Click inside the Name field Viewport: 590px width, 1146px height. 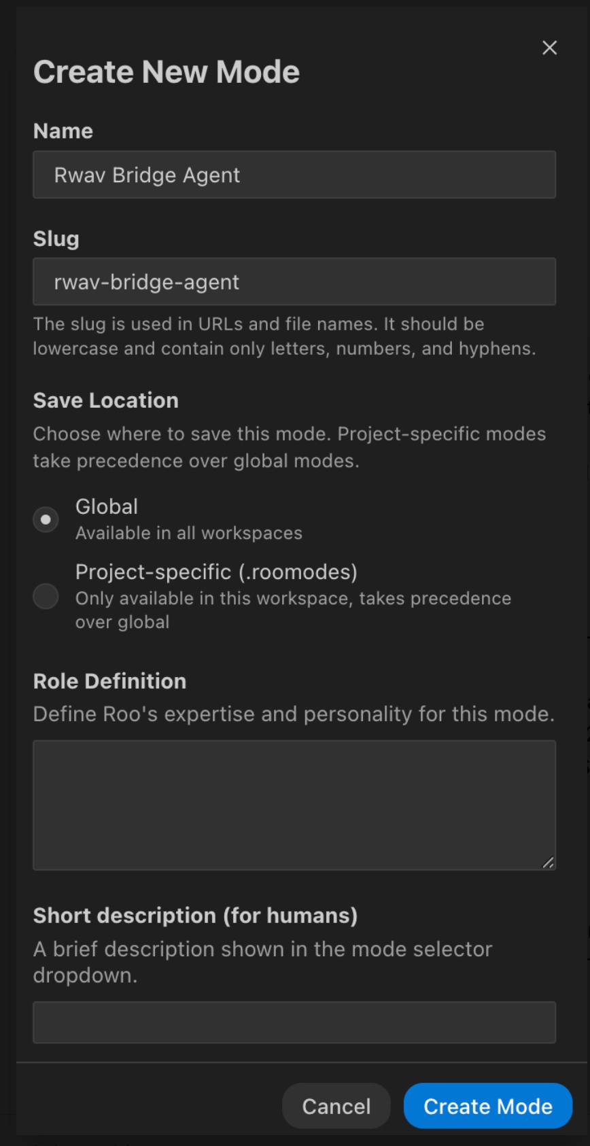tap(294, 175)
